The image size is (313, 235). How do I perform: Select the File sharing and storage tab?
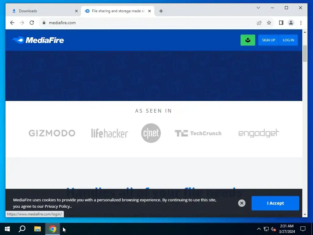tap(117, 11)
